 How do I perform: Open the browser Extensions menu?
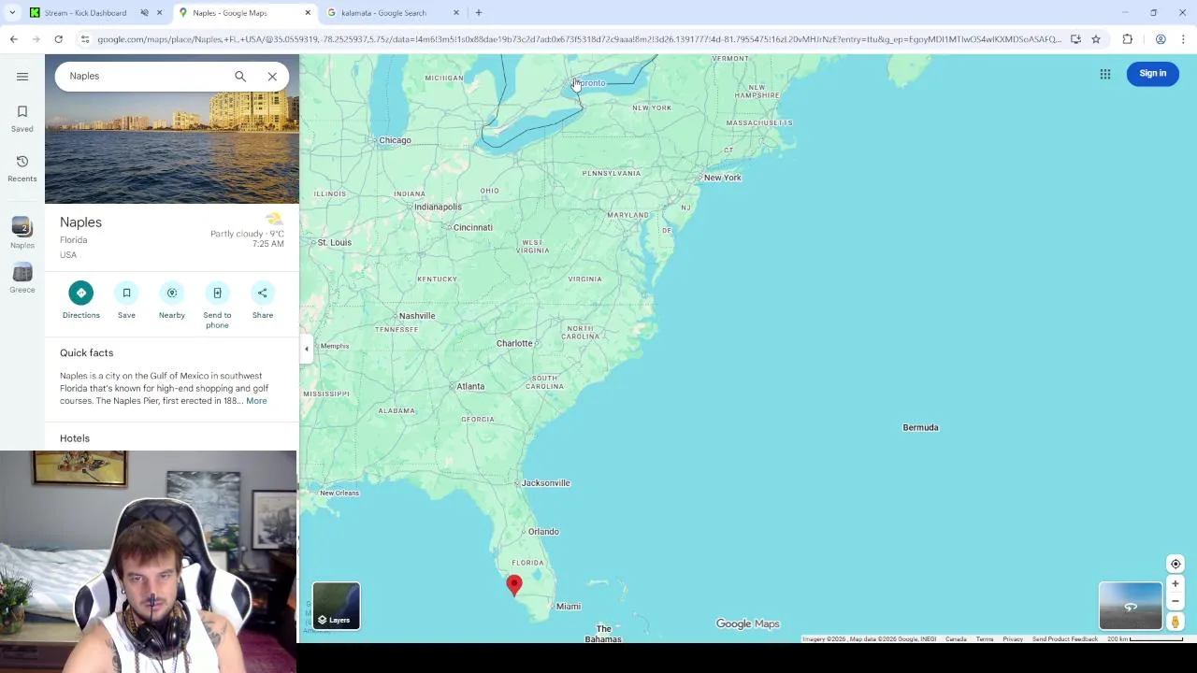(x=1127, y=39)
